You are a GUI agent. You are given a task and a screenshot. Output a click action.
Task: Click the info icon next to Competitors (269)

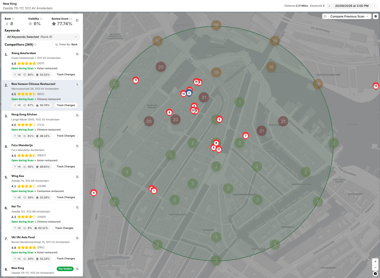(35, 45)
